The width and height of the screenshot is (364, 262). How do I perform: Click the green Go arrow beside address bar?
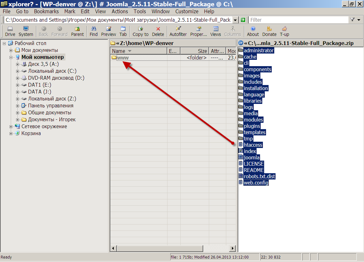click(x=243, y=20)
